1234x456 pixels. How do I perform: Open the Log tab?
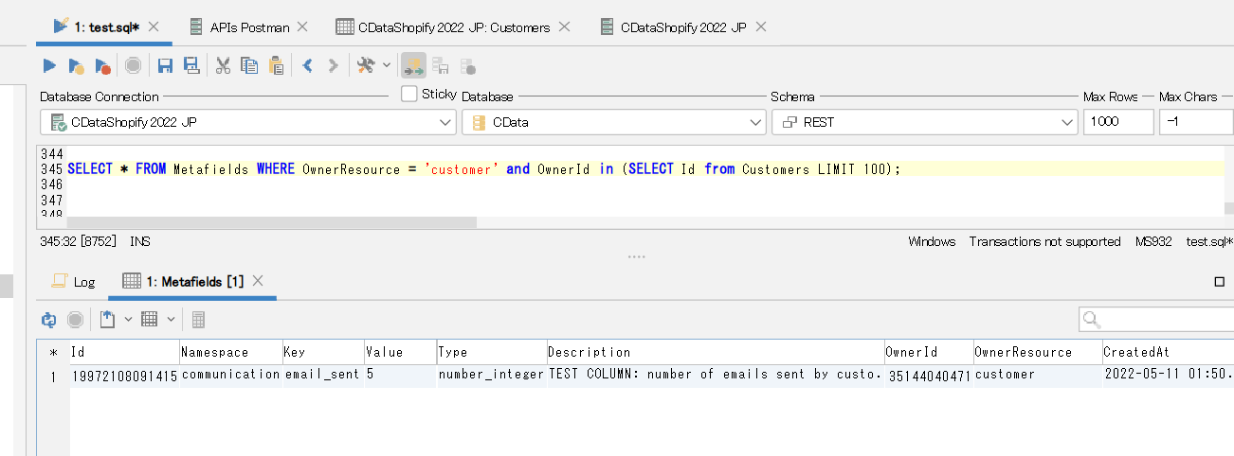tap(74, 282)
